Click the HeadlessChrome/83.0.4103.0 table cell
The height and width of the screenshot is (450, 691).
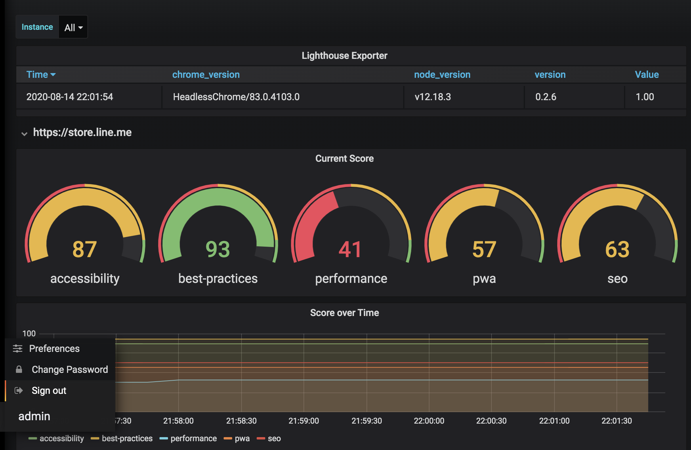pos(236,97)
